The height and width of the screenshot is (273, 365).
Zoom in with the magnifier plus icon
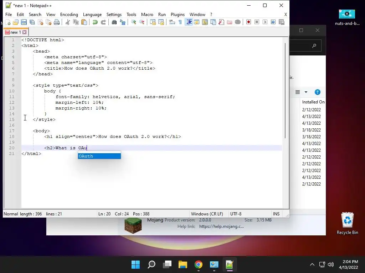pyautogui.click(x=133, y=22)
